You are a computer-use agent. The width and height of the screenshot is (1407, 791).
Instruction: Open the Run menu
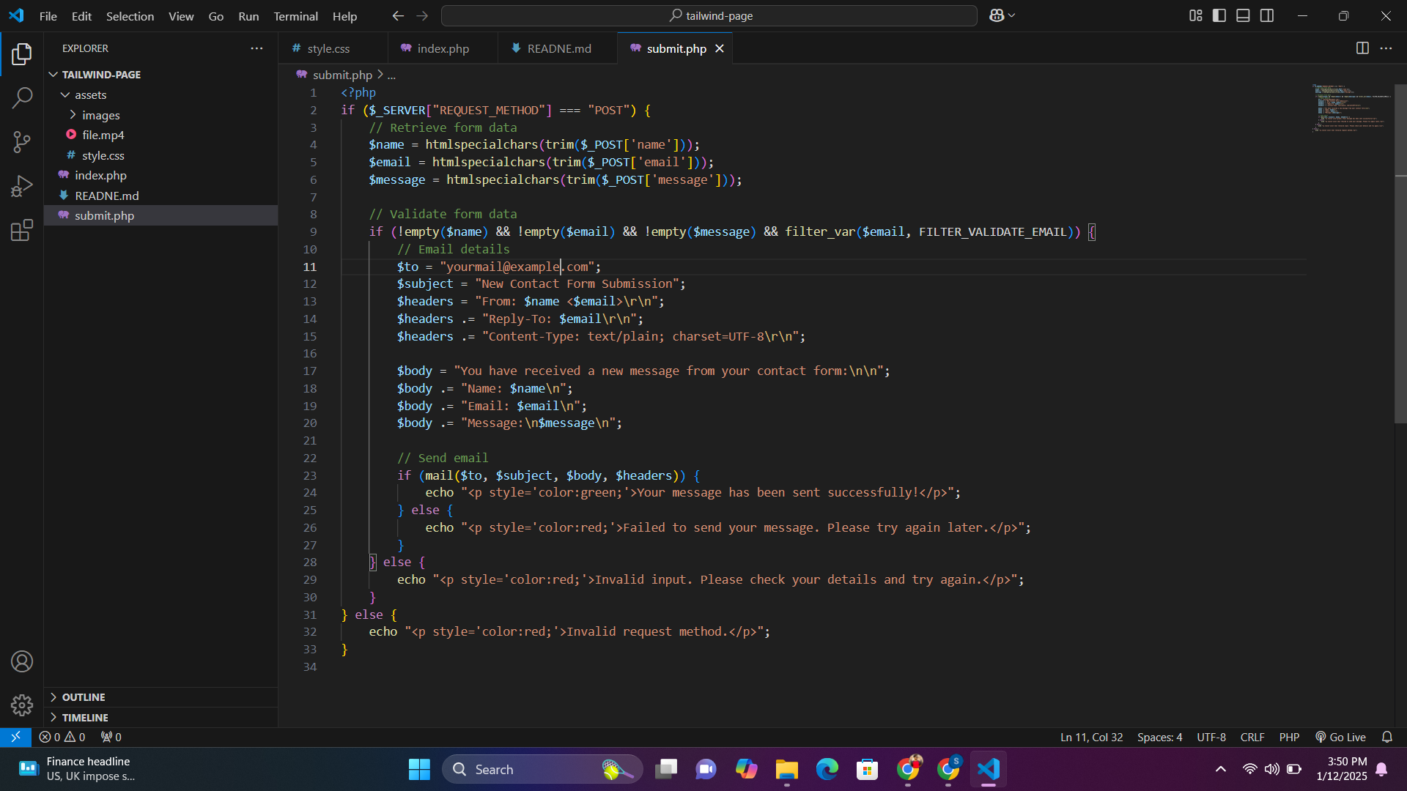point(248,15)
